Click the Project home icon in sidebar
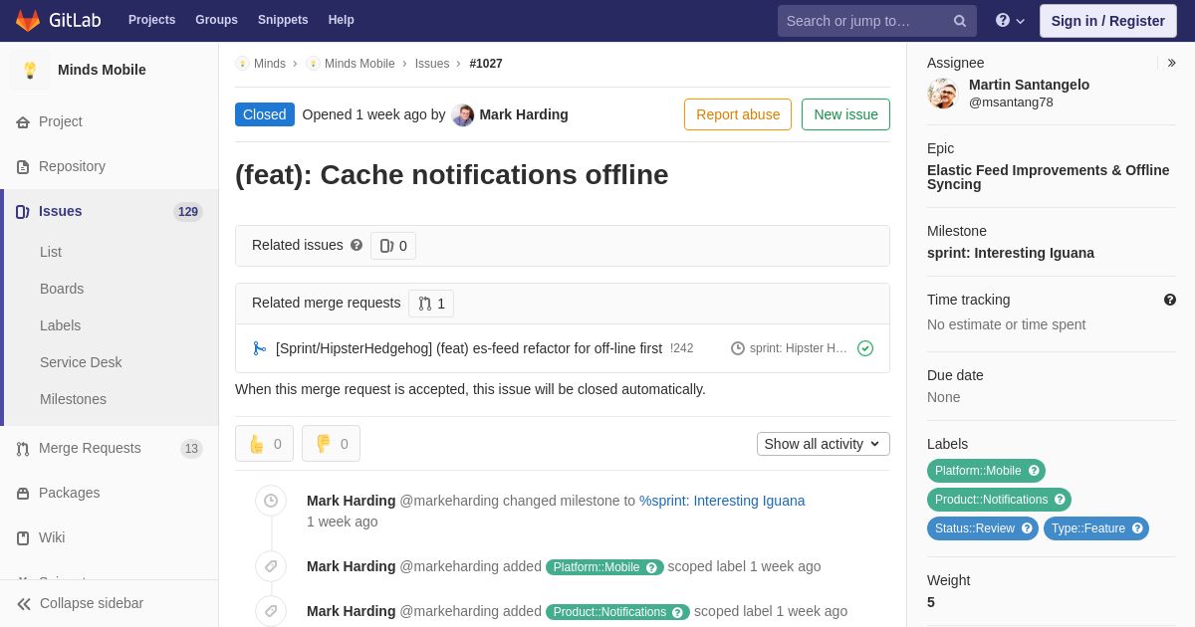 pos(23,122)
